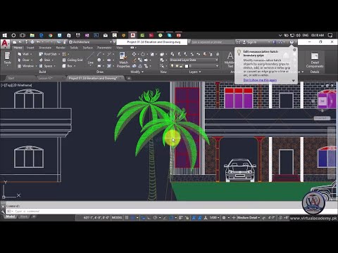Click the [Top] viewport view control label

point(8,85)
